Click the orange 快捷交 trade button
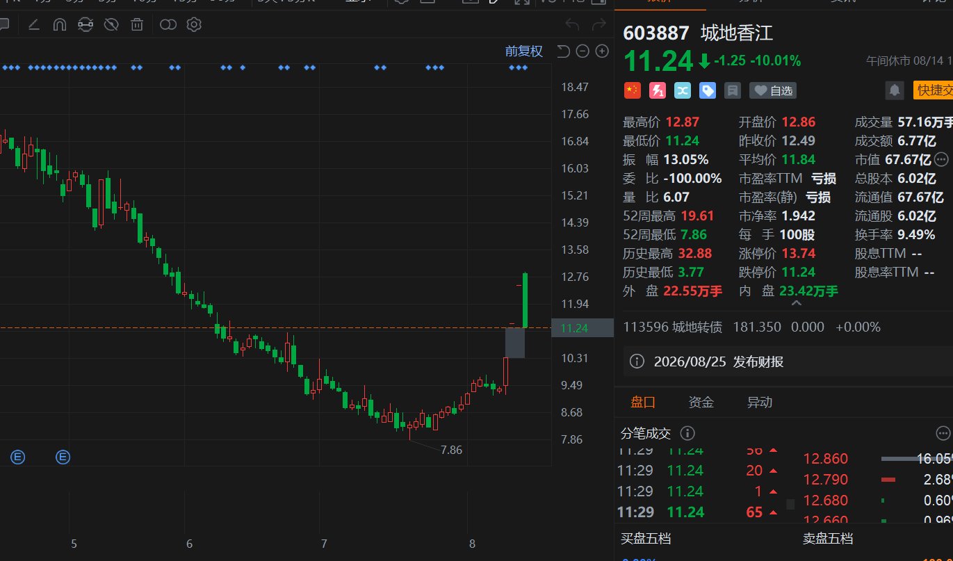 [x=933, y=90]
